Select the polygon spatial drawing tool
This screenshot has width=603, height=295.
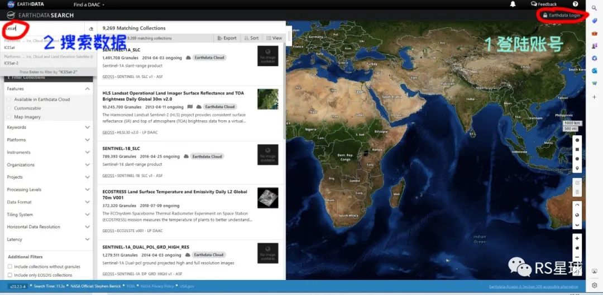577,140
